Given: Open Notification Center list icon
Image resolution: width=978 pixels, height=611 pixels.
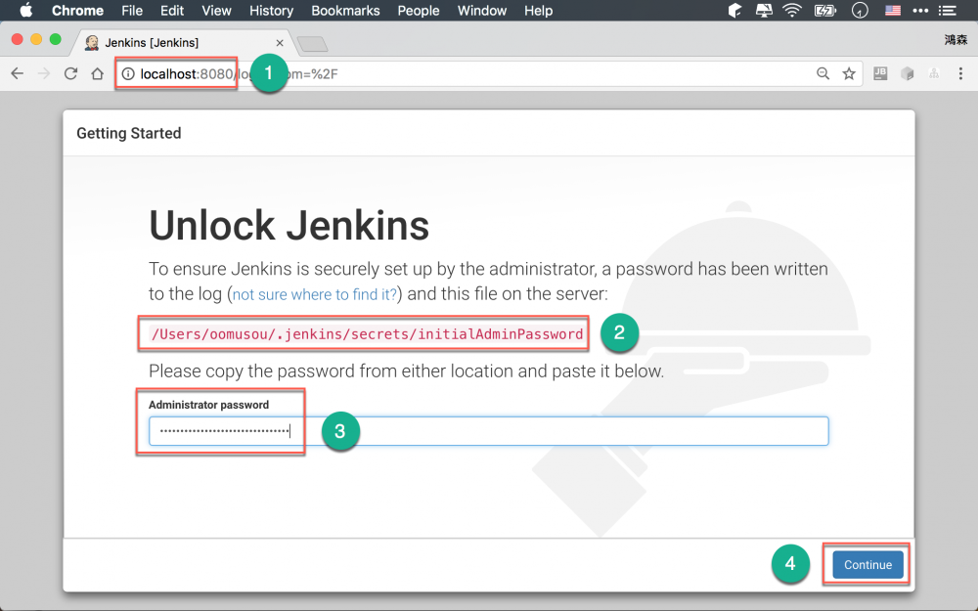Looking at the screenshot, I should pos(948,11).
